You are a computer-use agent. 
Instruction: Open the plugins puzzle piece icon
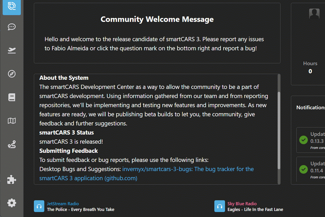(x=12, y=180)
